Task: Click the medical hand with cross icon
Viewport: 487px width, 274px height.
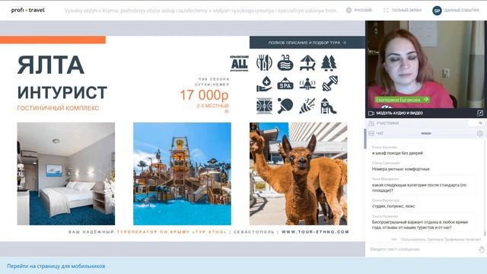Action: coord(264,84)
